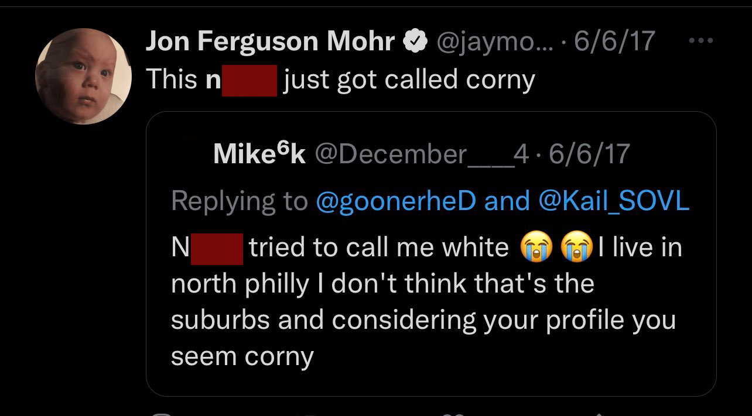Open the baby profile picture avatar
Image resolution: width=752 pixels, height=416 pixels.
pos(84,76)
